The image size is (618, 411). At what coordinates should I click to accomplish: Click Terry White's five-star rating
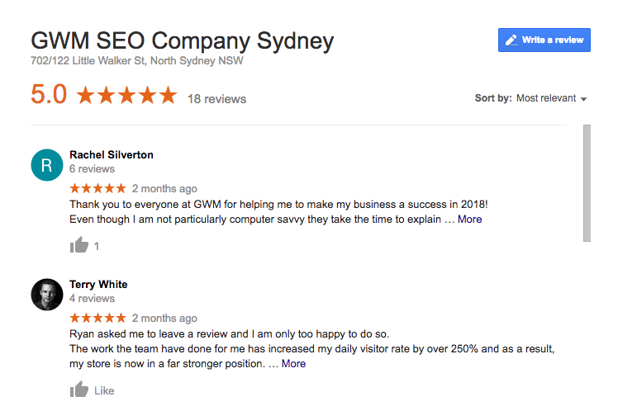click(x=97, y=318)
